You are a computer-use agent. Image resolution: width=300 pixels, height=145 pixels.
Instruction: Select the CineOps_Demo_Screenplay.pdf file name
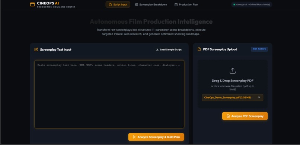(227, 97)
